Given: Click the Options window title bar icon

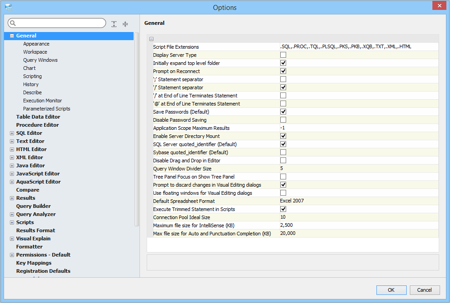Looking at the screenshot, I should (8, 7).
